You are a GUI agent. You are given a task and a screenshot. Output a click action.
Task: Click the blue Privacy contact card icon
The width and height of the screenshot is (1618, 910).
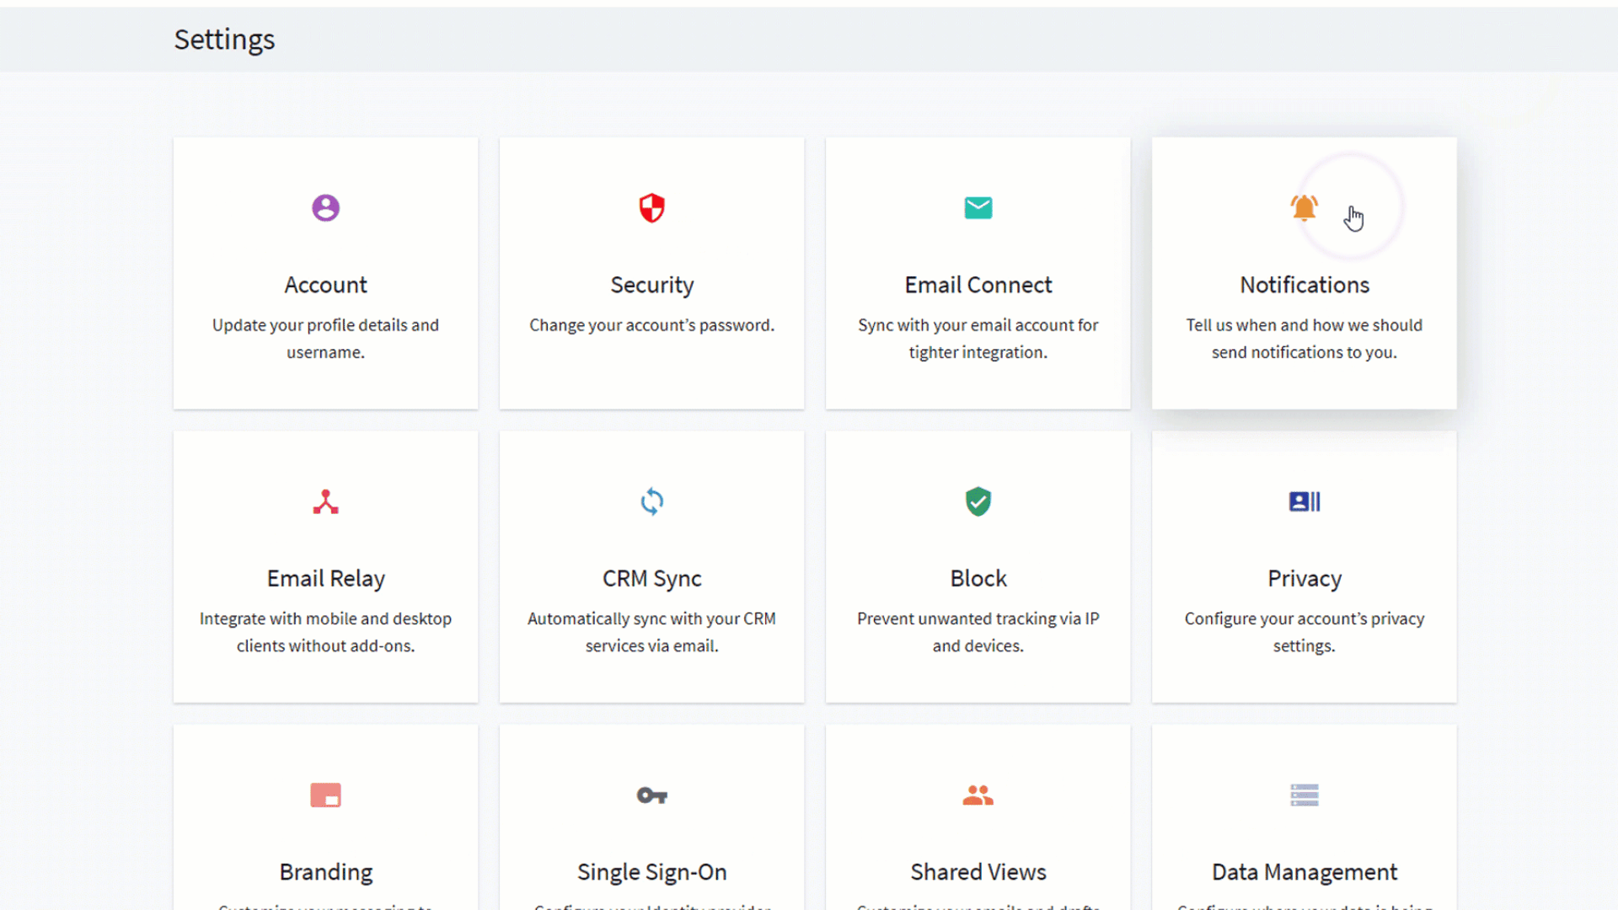click(1304, 501)
